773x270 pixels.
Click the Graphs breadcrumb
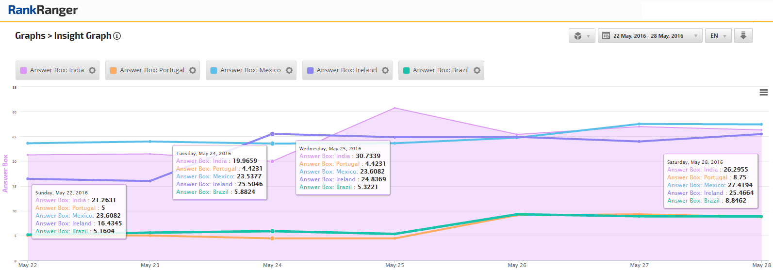[x=30, y=36]
